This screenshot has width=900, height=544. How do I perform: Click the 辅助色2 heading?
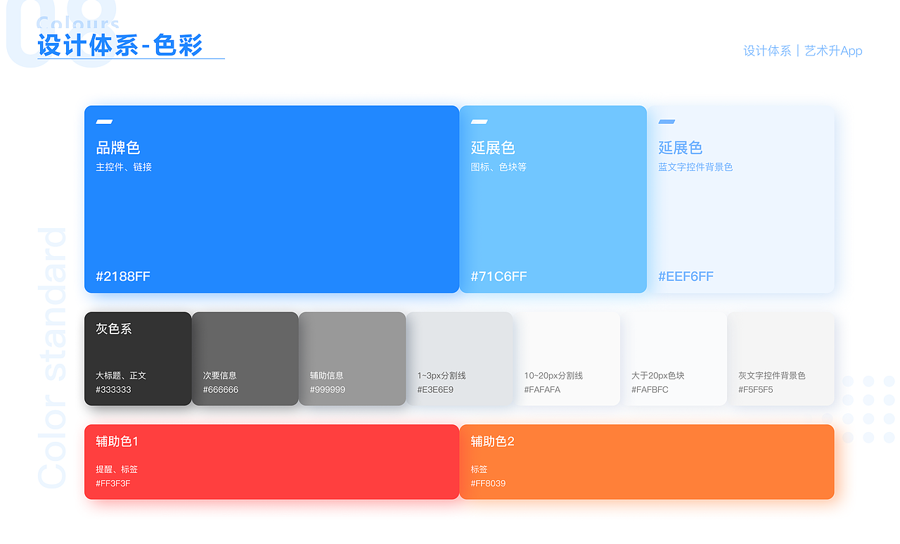coord(493,441)
